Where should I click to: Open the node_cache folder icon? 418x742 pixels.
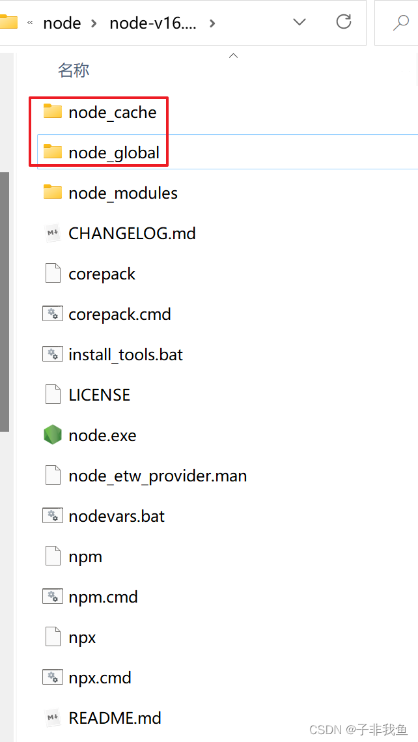point(53,111)
